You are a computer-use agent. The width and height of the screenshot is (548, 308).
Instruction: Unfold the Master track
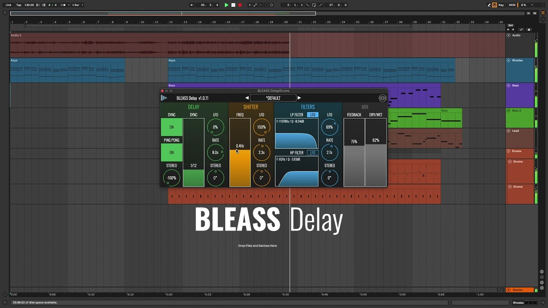[x=509, y=290]
